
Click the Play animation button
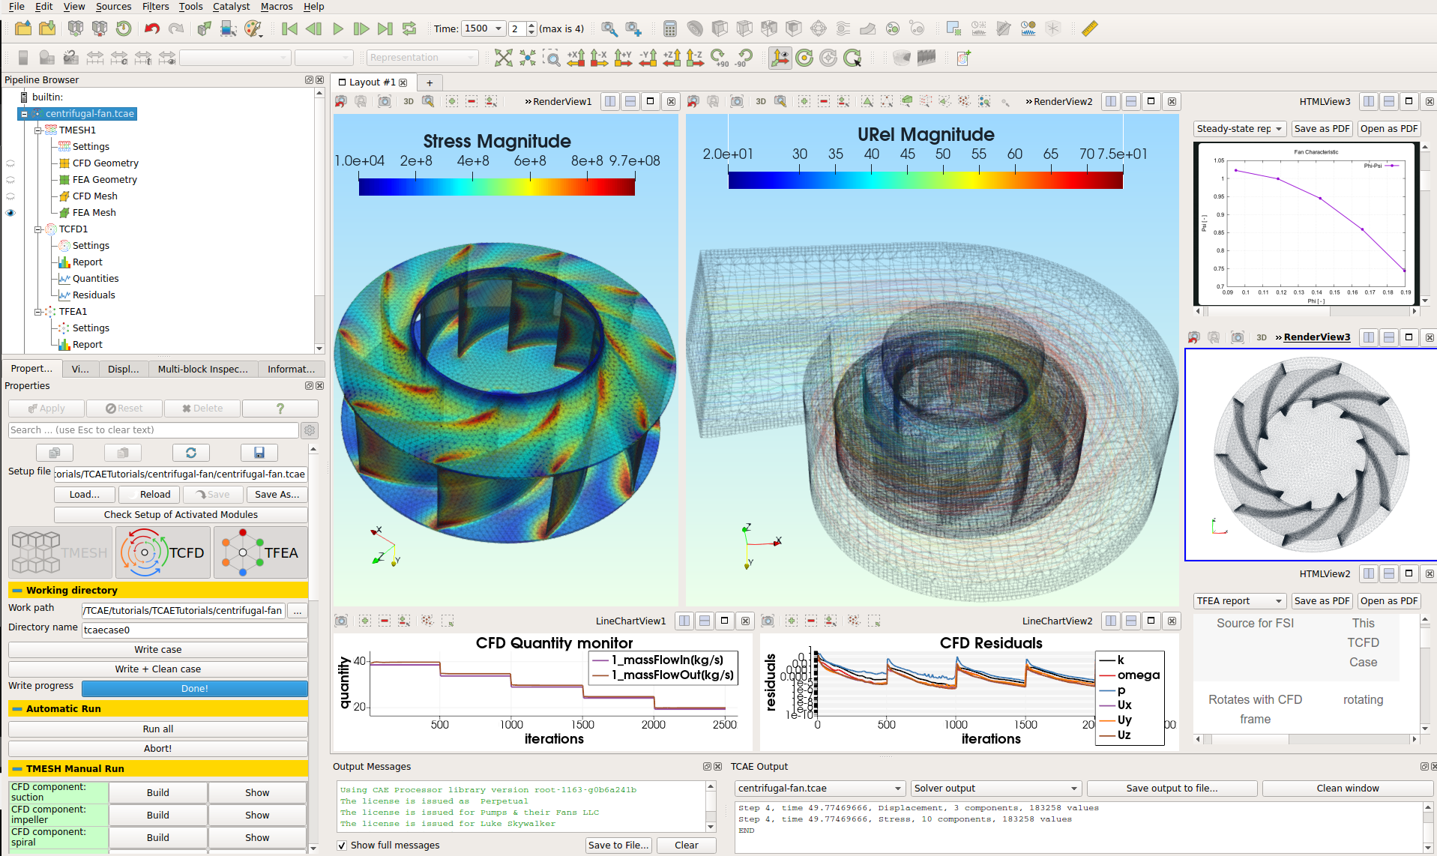[338, 28]
